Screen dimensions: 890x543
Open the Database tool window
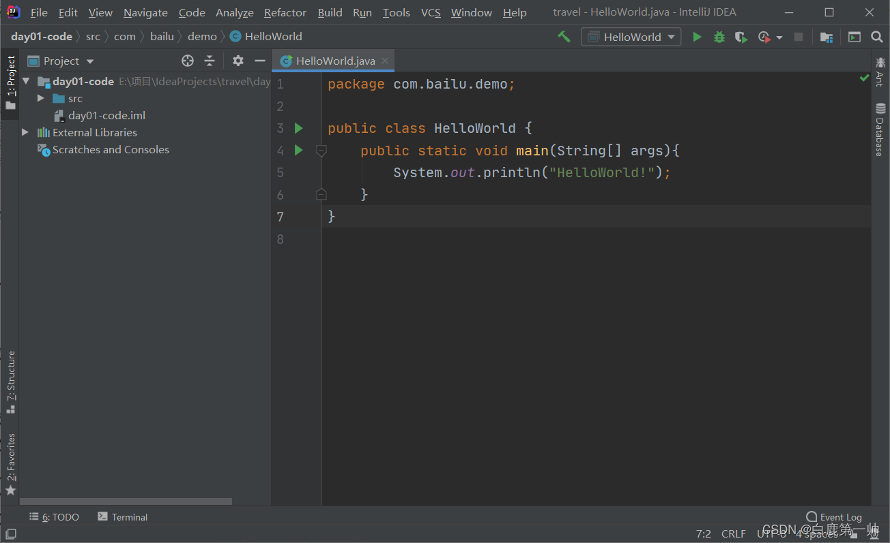pos(880,129)
